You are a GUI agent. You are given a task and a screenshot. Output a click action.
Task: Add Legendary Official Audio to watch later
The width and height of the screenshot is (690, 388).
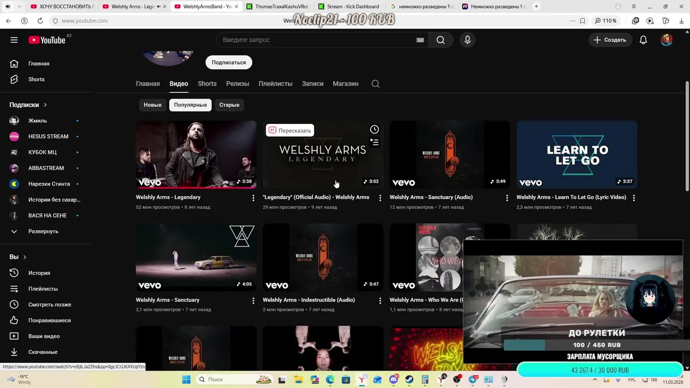375,129
